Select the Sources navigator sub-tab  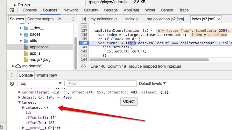(17, 19)
